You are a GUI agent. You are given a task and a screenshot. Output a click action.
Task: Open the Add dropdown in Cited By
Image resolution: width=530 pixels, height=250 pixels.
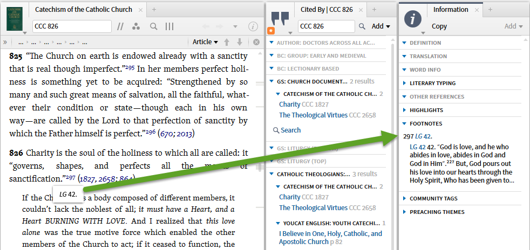[x=380, y=26]
